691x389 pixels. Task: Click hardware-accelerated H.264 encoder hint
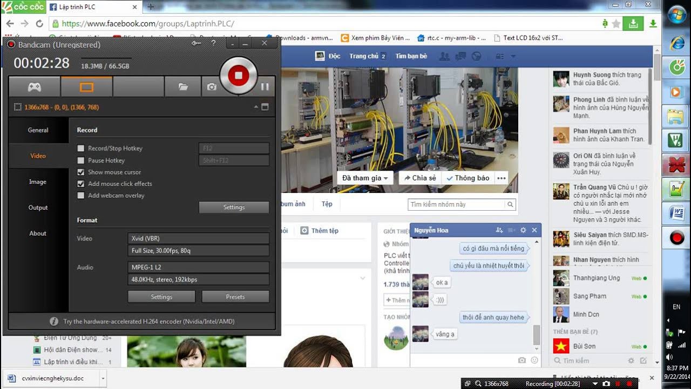tap(149, 321)
